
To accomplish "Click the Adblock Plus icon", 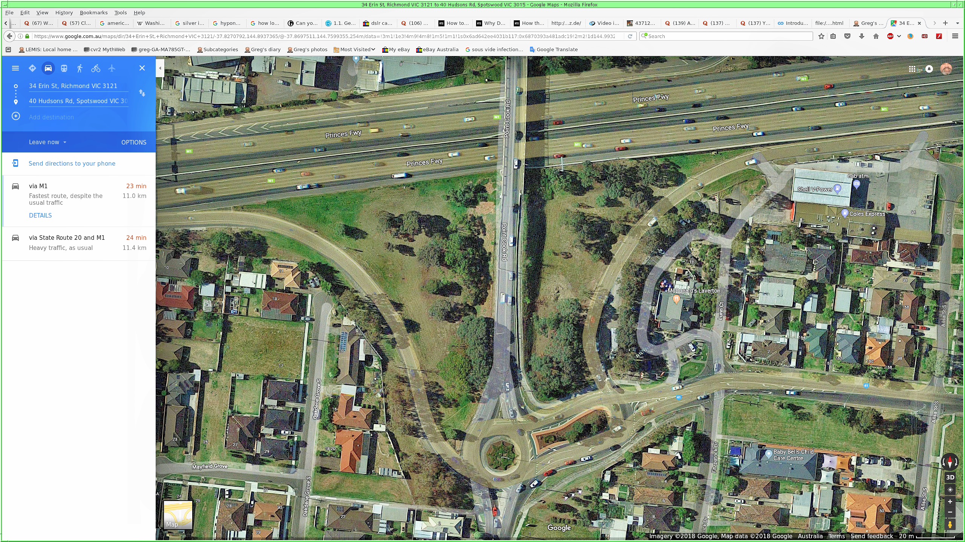I will (890, 36).
